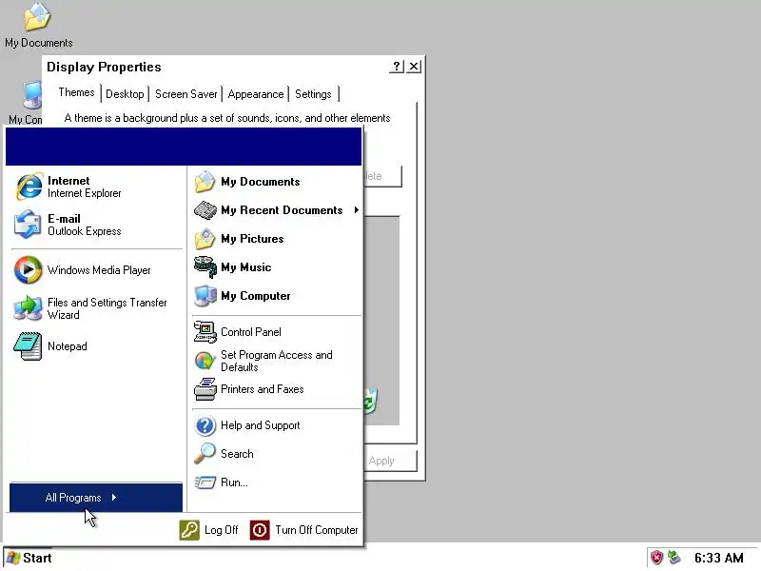This screenshot has width=761, height=571.
Task: Click the Display Properties title bar text
Action: point(104,67)
